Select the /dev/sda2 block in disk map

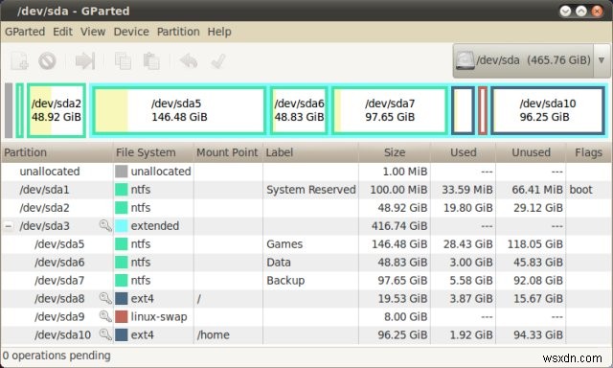(57, 110)
